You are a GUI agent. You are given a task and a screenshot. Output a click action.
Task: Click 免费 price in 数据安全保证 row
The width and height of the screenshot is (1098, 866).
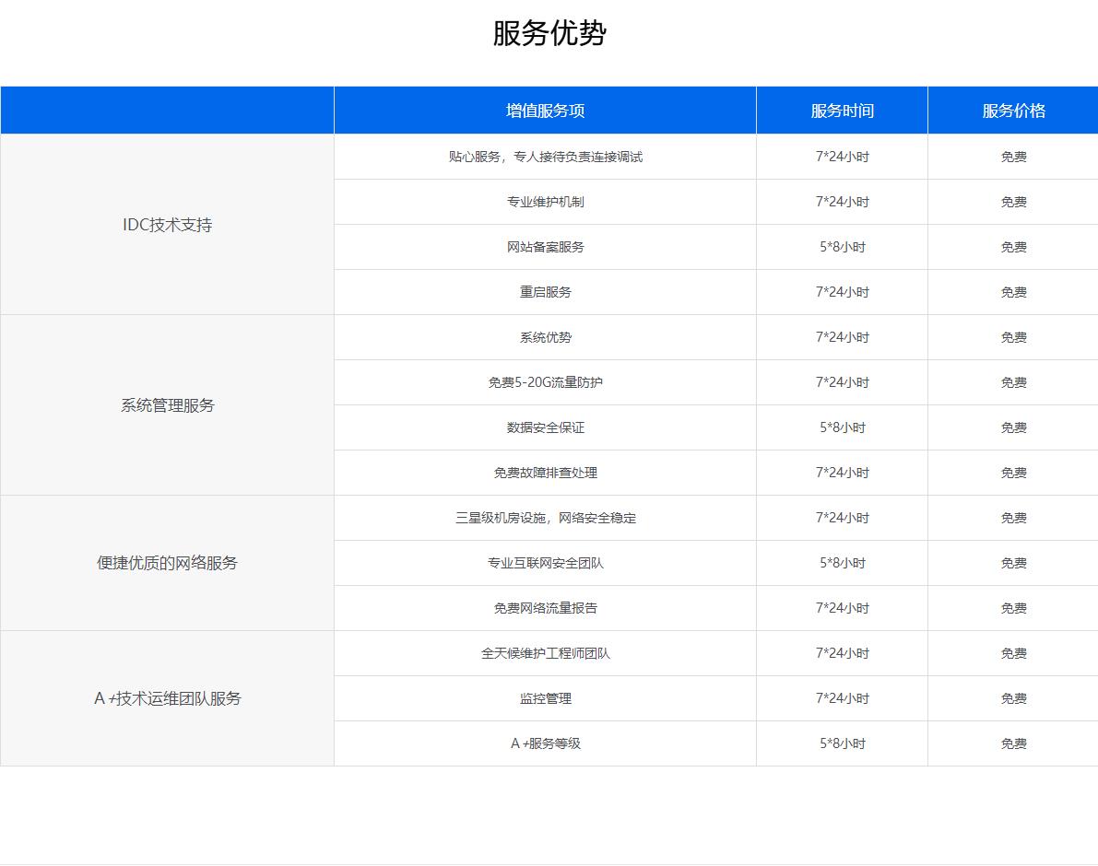pyautogui.click(x=1013, y=427)
